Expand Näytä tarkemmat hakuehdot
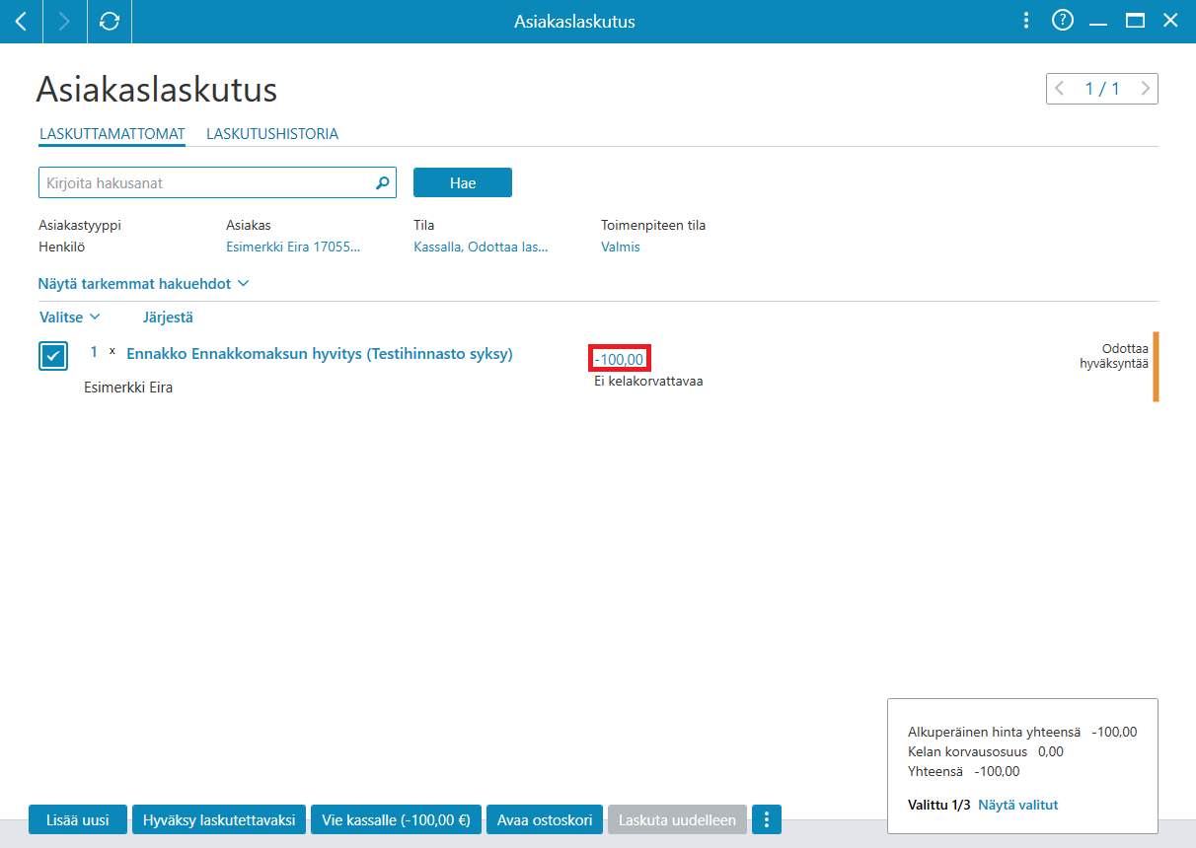Image resolution: width=1196 pixels, height=848 pixels. (143, 284)
